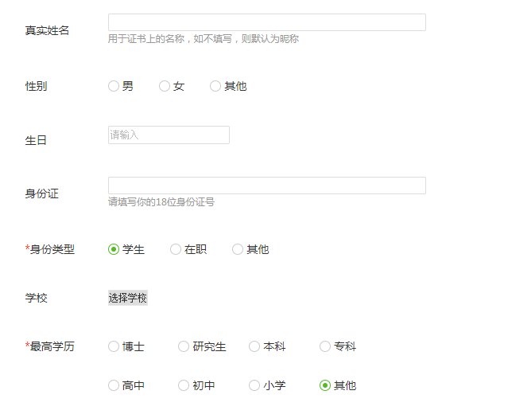Screen dimensions: 508x418
Task: Focus the 身份证 number input field
Action: [266, 186]
